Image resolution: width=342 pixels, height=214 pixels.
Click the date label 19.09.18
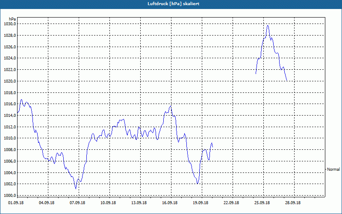pos(200,203)
